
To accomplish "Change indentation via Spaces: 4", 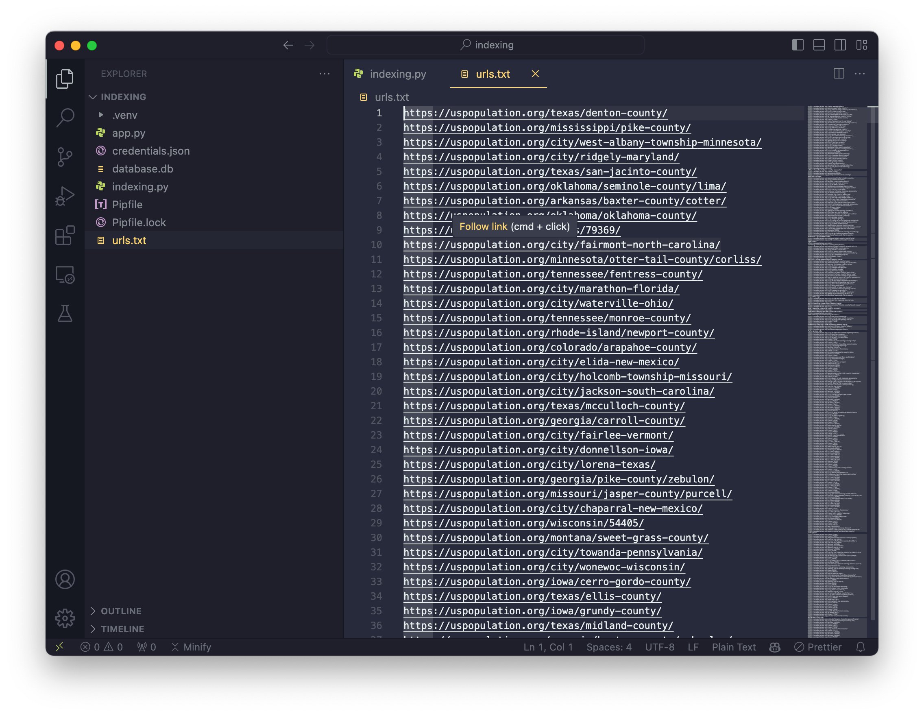I will 609,647.
